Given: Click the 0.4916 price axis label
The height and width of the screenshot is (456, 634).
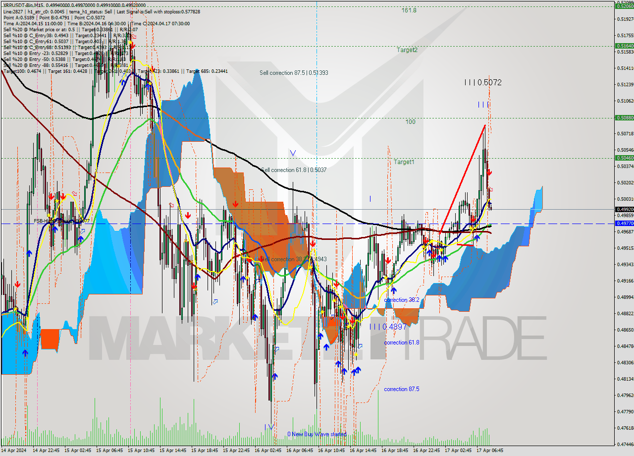Looking at the screenshot, I should [625, 281].
